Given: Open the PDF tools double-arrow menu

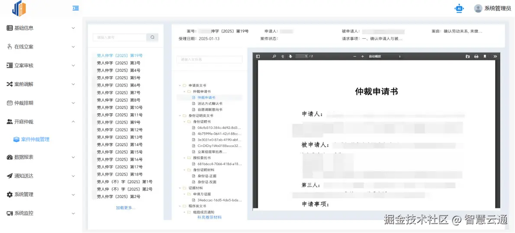Looking at the screenshot, I should [495, 57].
